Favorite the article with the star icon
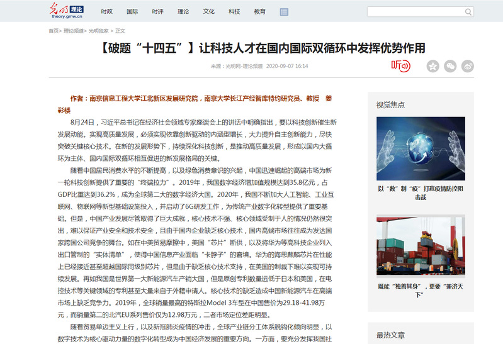Screen dimensions: 503x344 [x=432, y=66]
